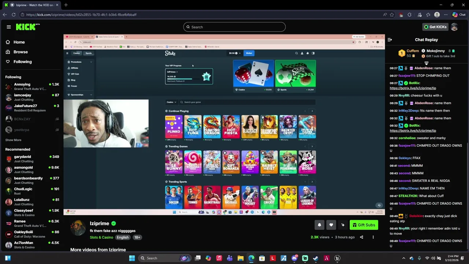Open browser extensions puzzle icon

pyautogui.click(x=410, y=15)
